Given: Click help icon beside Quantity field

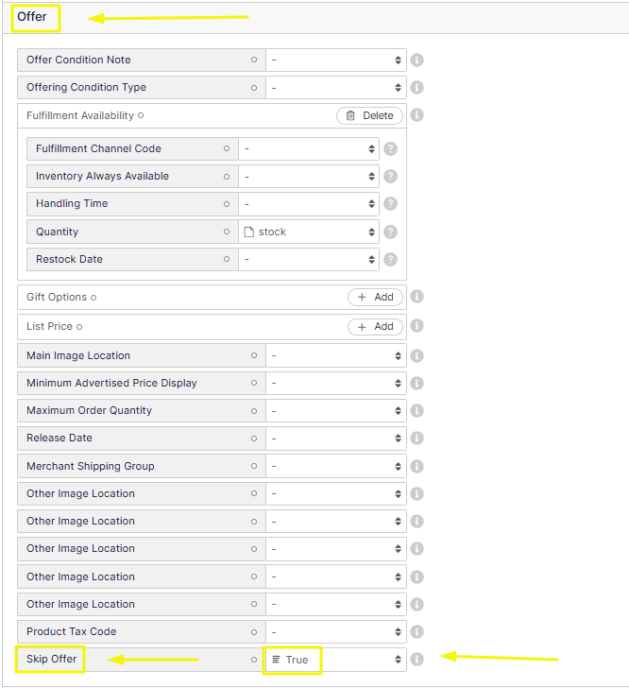Looking at the screenshot, I should pos(389,232).
